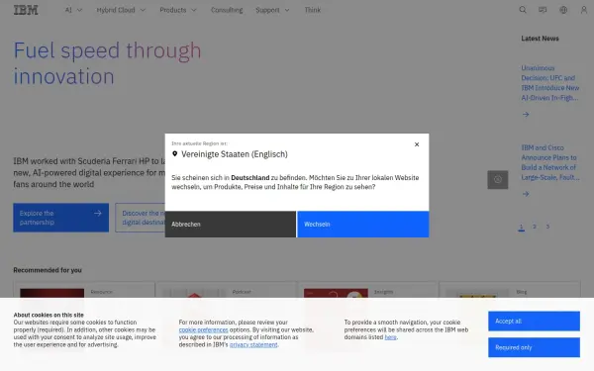Open the search magnifier icon
The image size is (594, 371).
point(523,10)
